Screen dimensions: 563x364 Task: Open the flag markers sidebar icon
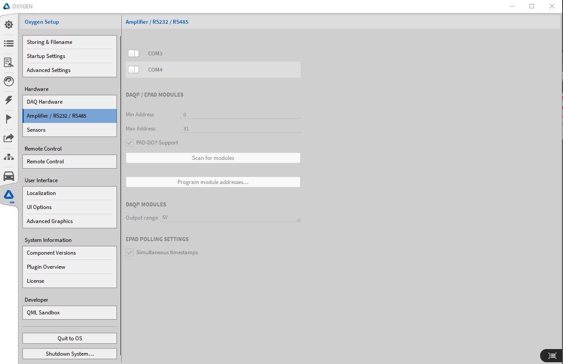pyautogui.click(x=9, y=119)
